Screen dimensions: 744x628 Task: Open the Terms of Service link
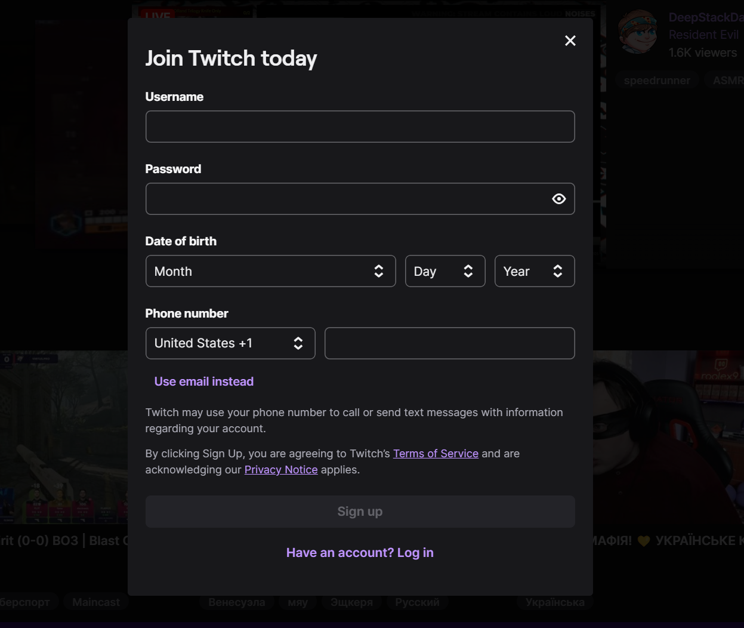tap(436, 454)
